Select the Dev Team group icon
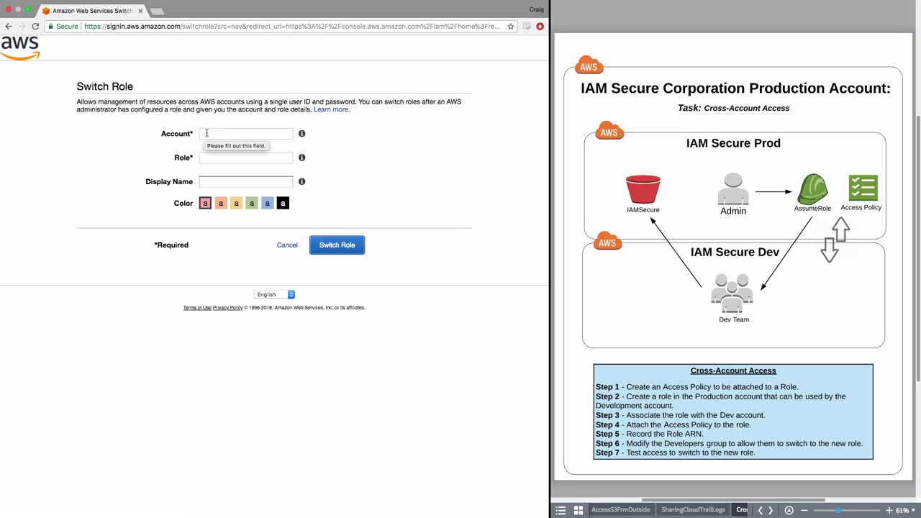 732,293
